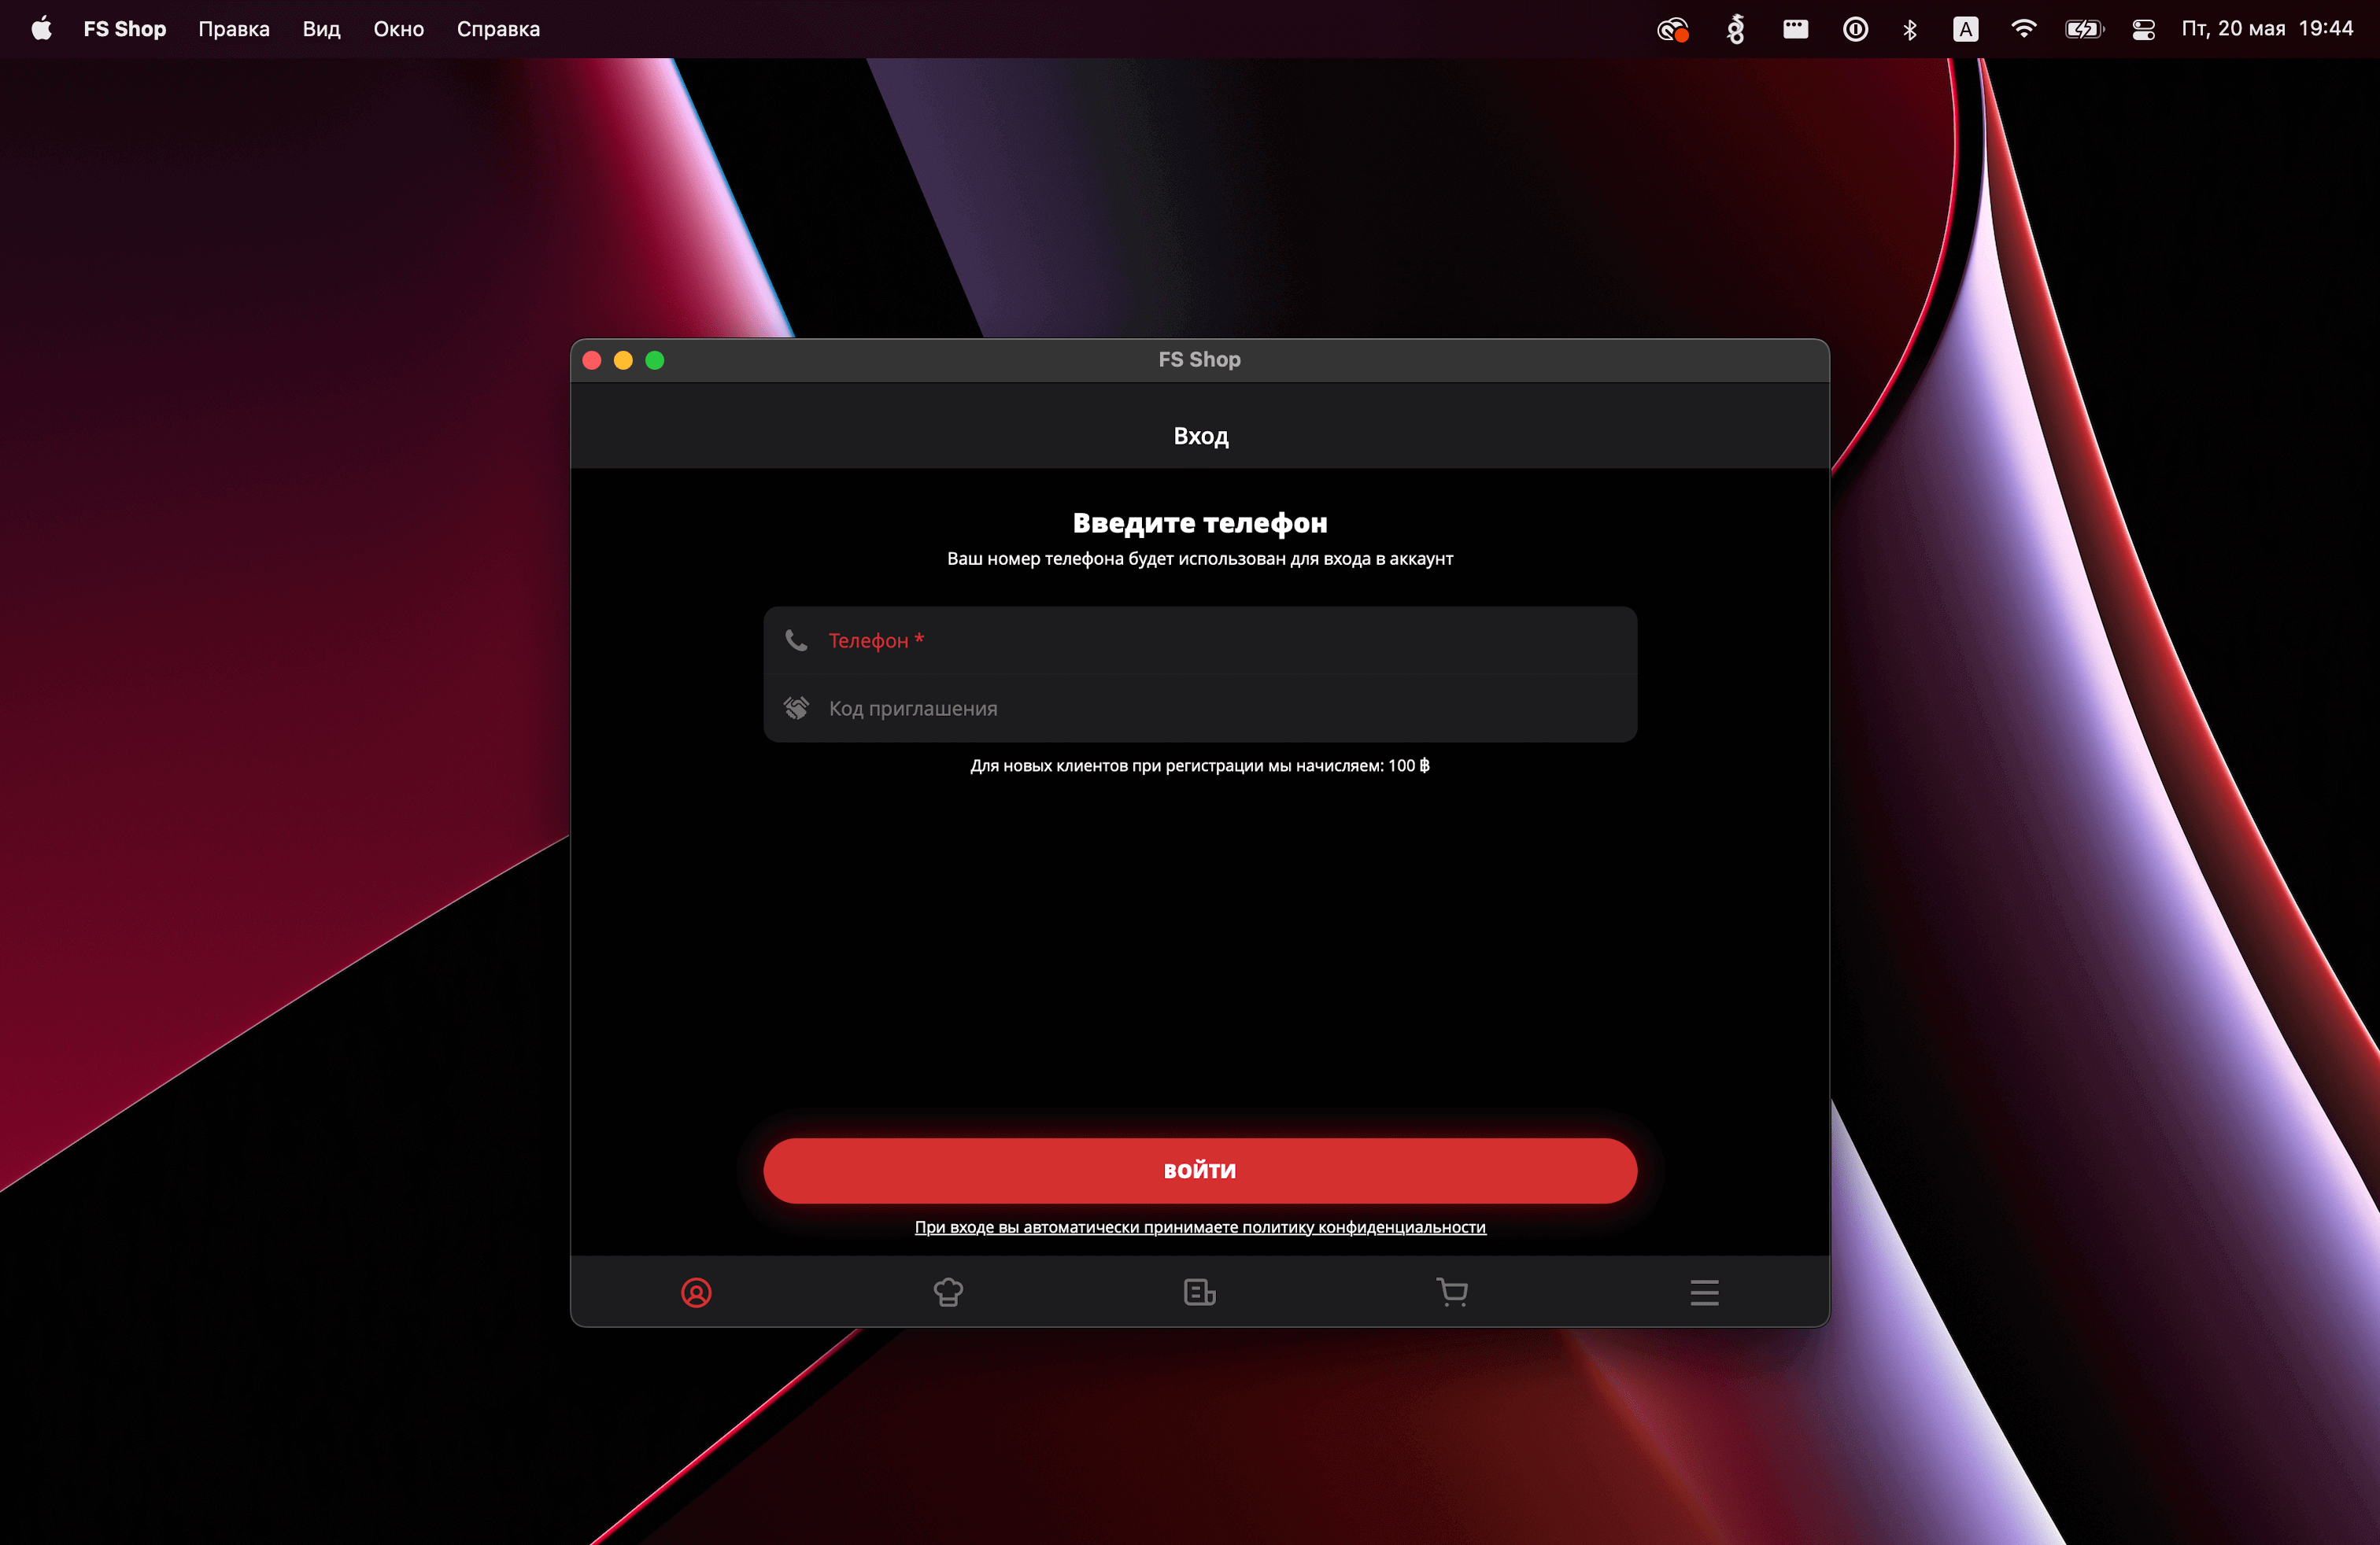Click the handshake icon beside Код приглашения
The height and width of the screenshot is (1545, 2380).
click(796, 707)
